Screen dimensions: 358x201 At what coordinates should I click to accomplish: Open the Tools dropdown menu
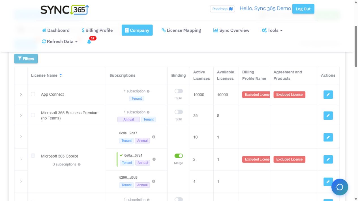[x=272, y=30]
